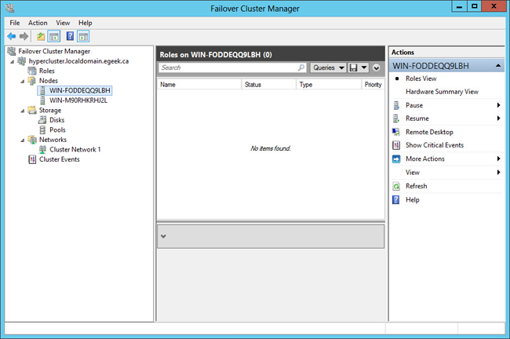Sort by the Priority column header

pos(373,85)
